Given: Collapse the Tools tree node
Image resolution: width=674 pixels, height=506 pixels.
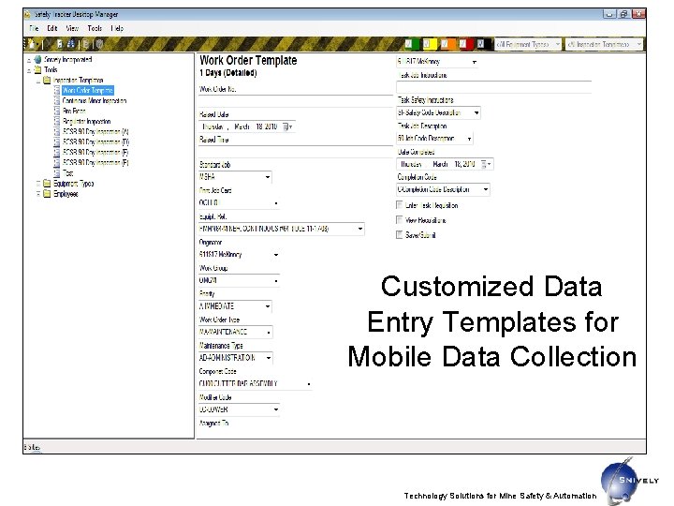Looking at the screenshot, I should click(29, 70).
